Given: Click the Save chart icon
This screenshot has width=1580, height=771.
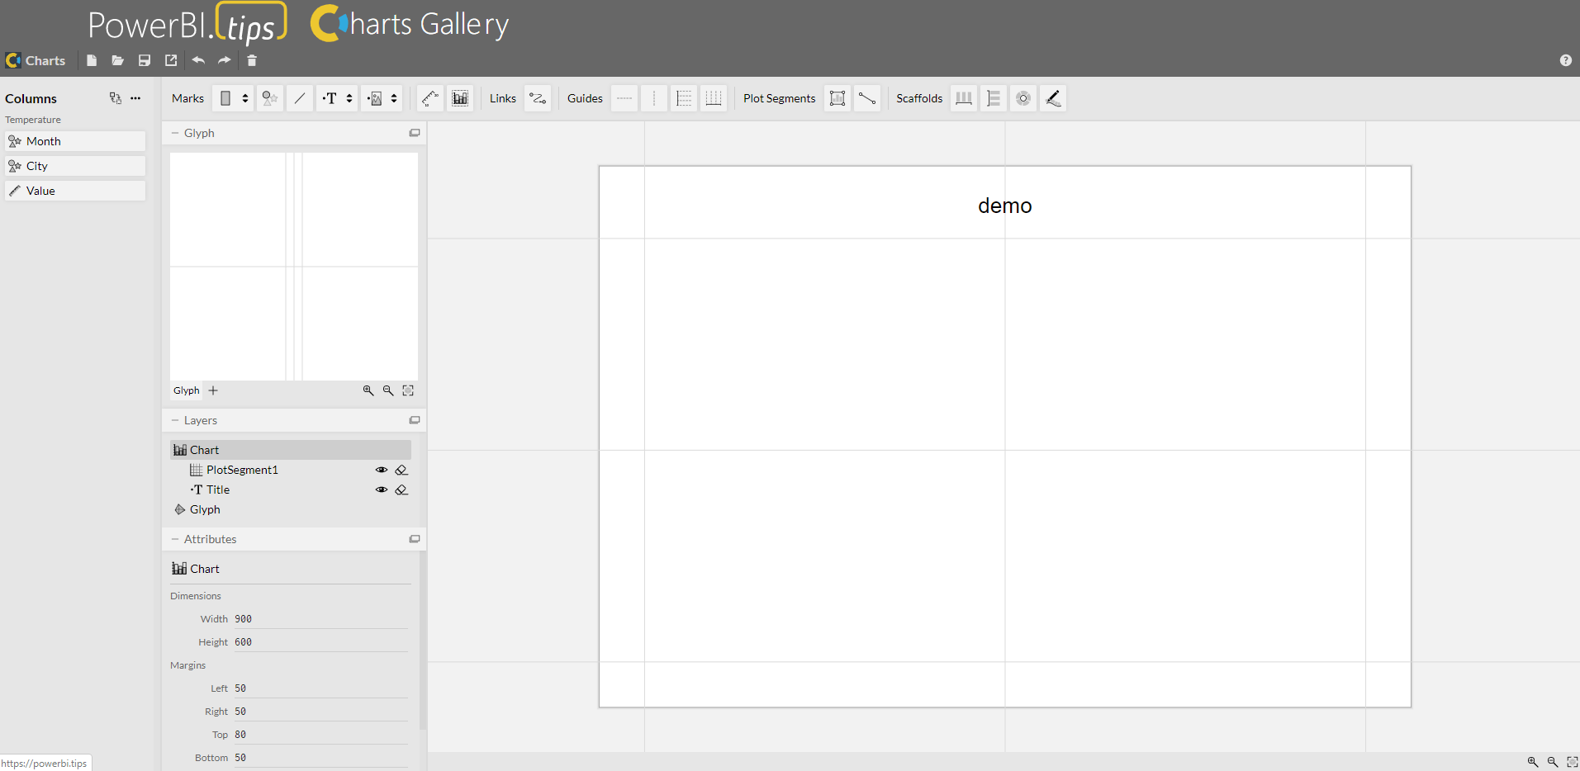Looking at the screenshot, I should coord(145,60).
